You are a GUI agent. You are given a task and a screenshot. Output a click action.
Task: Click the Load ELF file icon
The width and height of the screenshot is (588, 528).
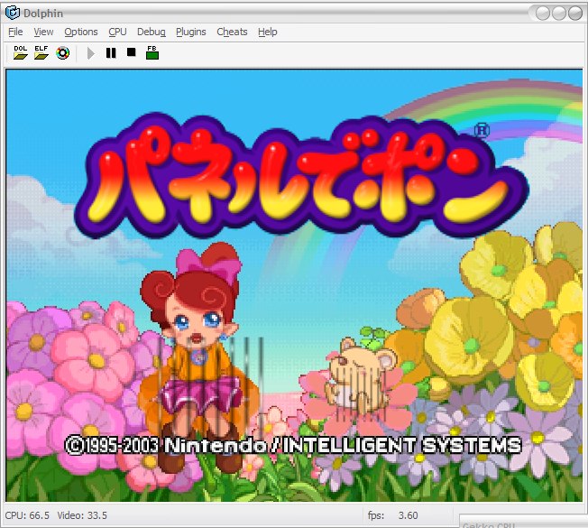pyautogui.click(x=41, y=53)
